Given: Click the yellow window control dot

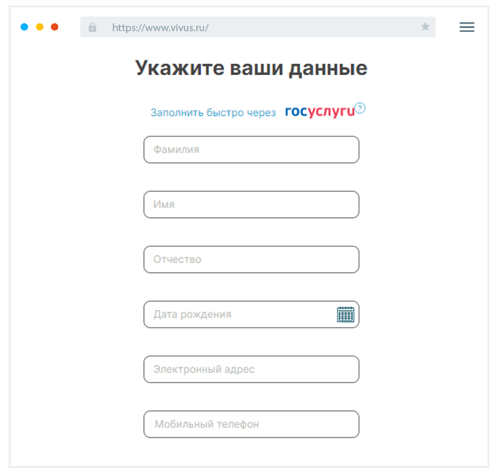Looking at the screenshot, I should [40, 27].
